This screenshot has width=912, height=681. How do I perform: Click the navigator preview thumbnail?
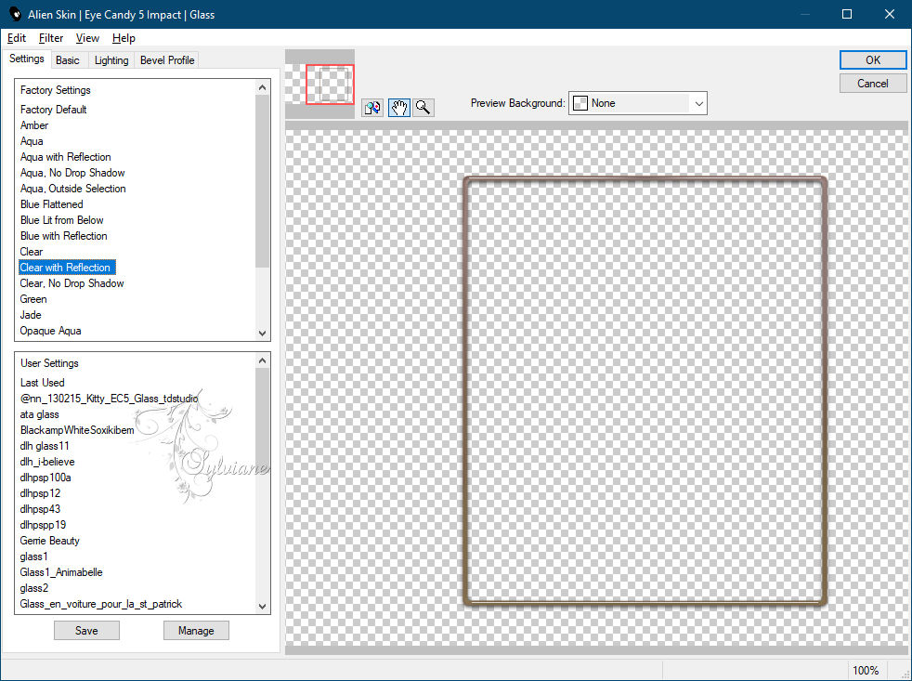pos(319,85)
